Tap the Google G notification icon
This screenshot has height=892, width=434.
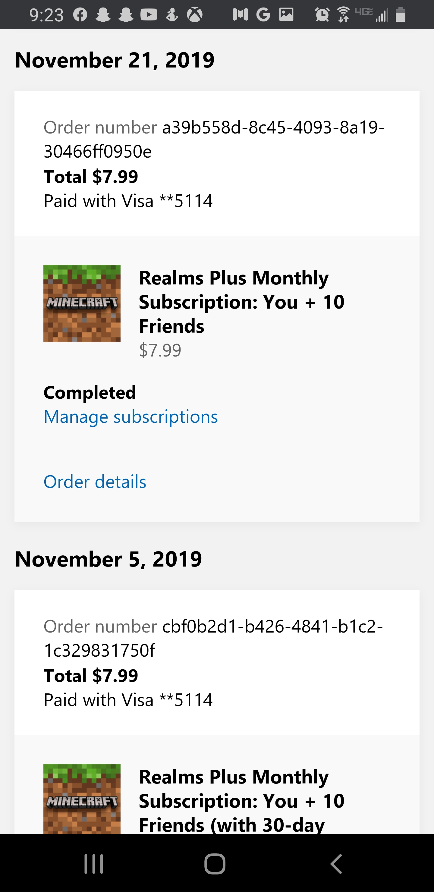263,14
